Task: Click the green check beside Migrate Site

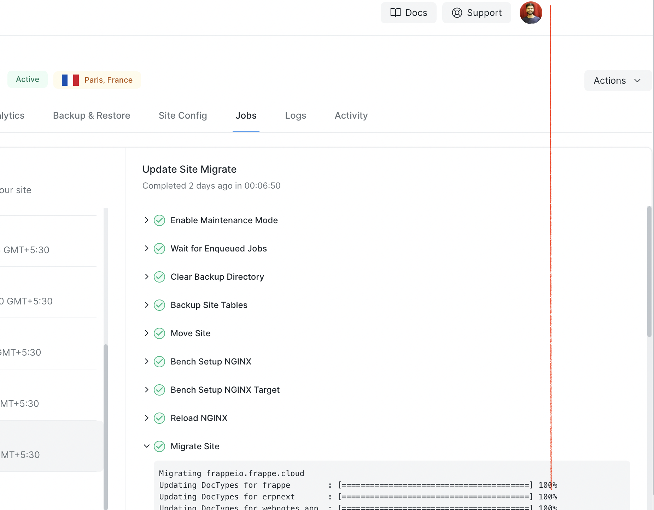Action: tap(159, 446)
